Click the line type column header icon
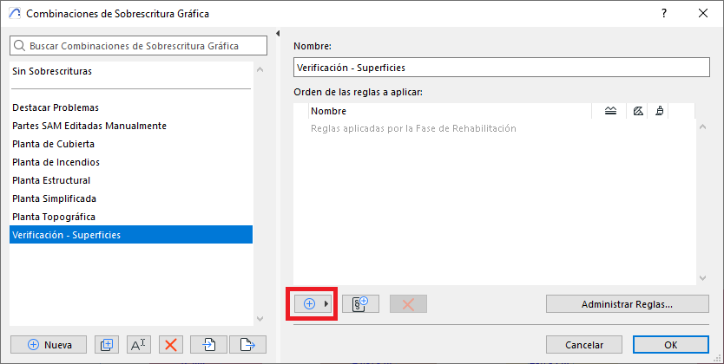The width and height of the screenshot is (724, 364). click(610, 111)
